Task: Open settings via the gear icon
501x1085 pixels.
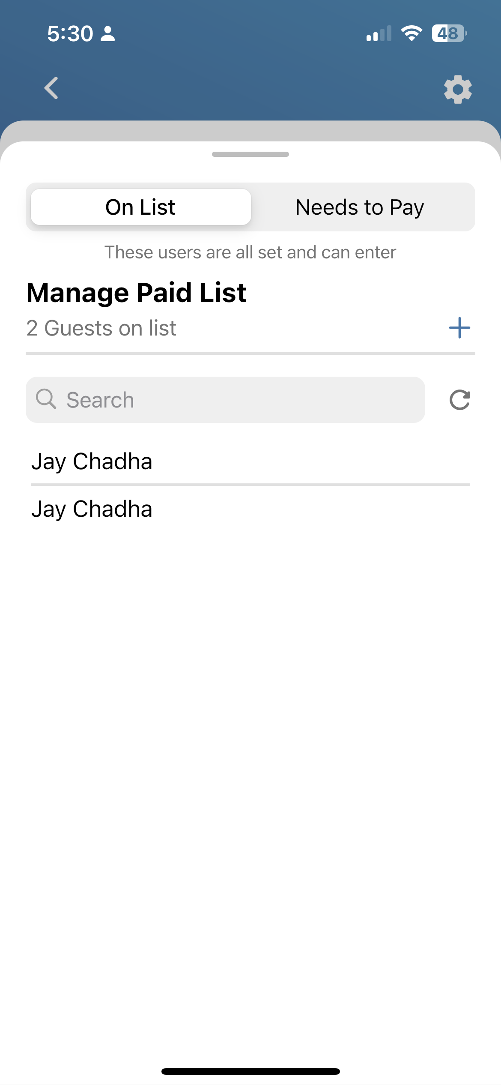Action: click(x=458, y=89)
